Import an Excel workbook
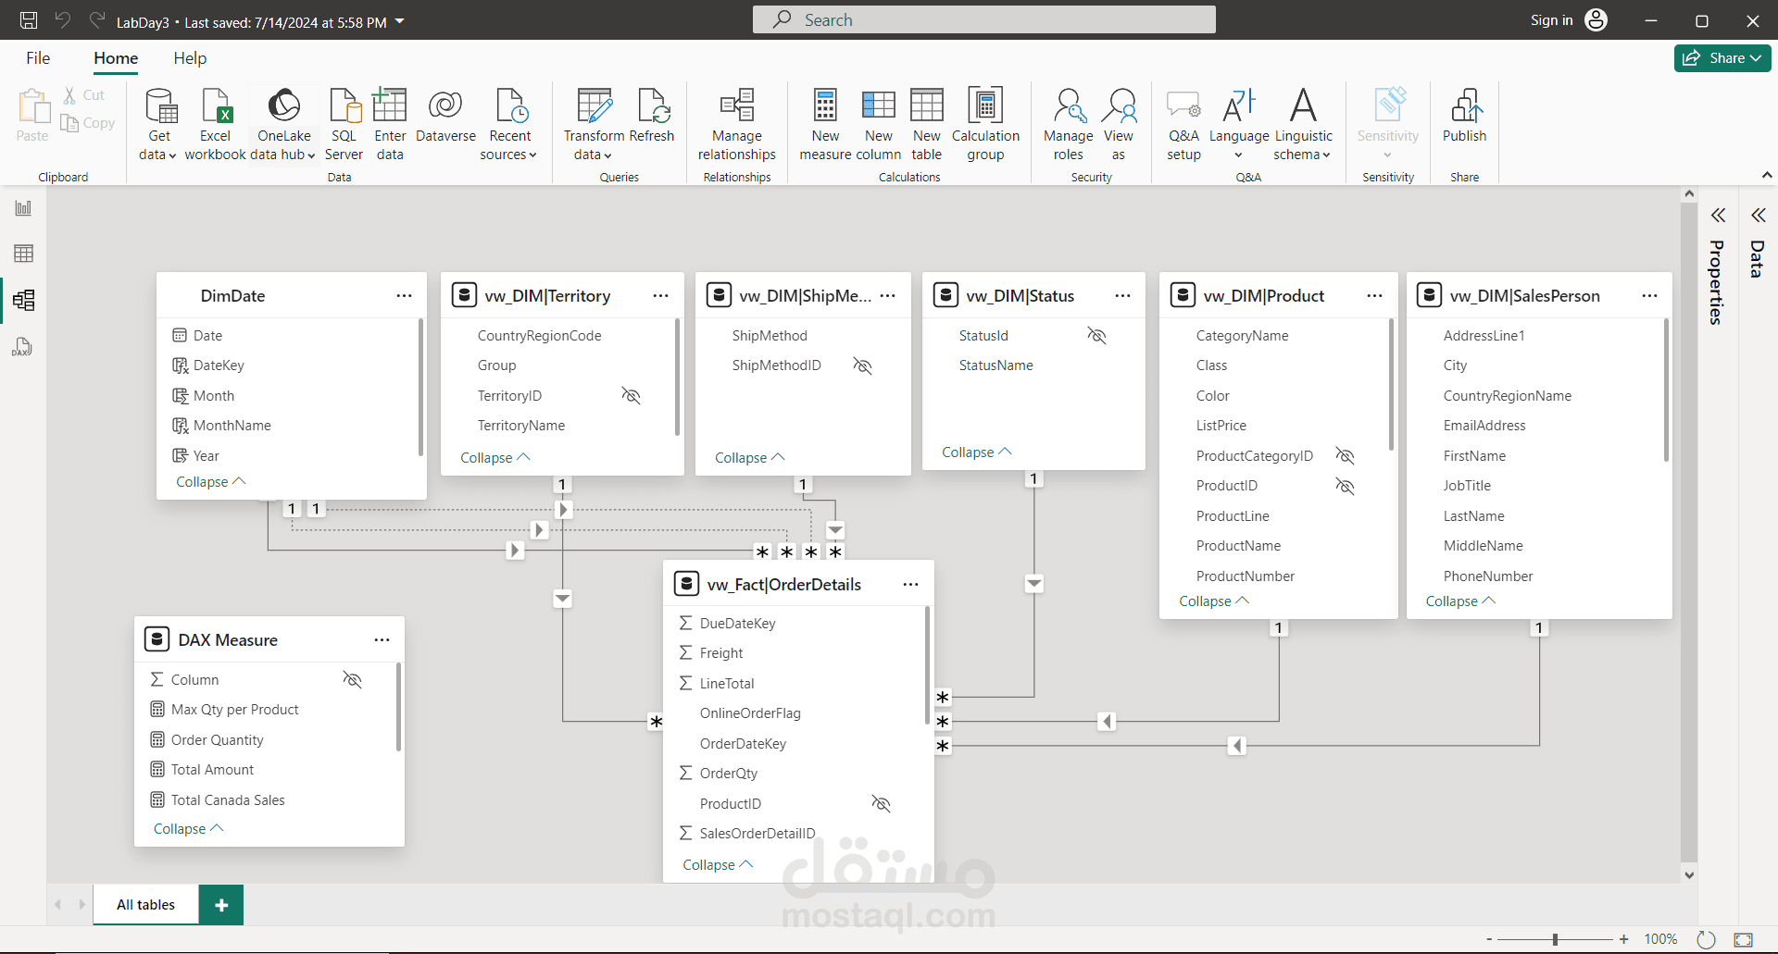This screenshot has width=1778, height=954. pyautogui.click(x=215, y=124)
